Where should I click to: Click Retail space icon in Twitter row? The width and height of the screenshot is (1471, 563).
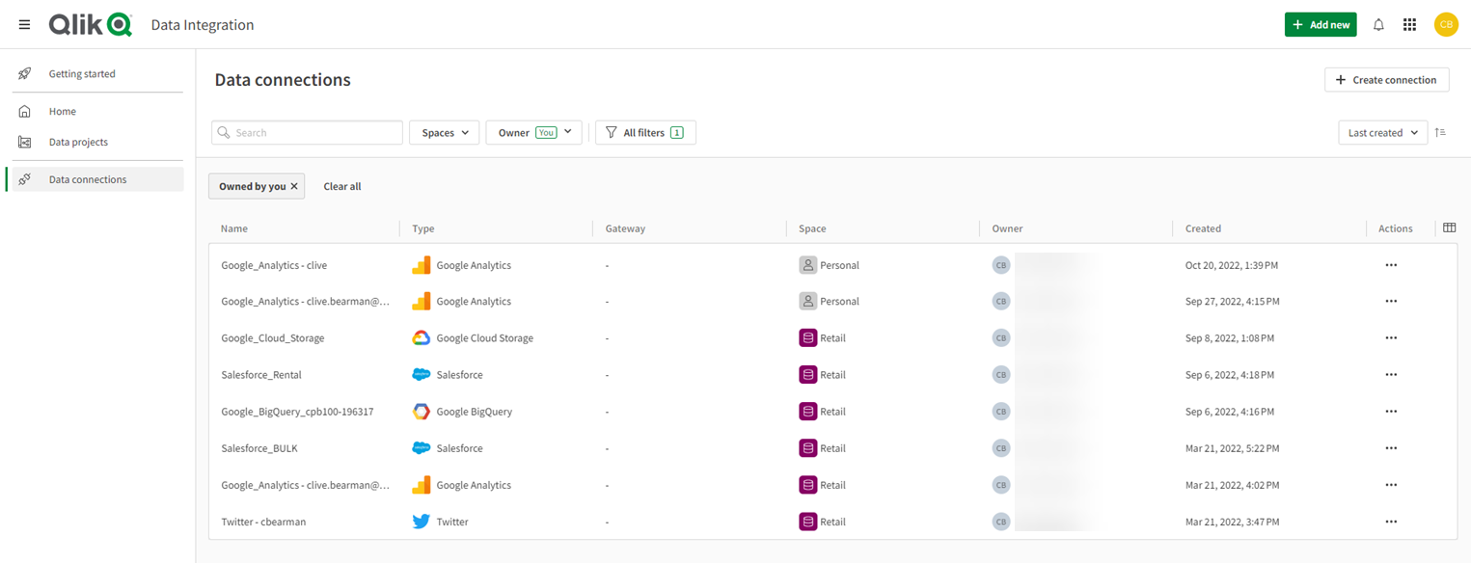808,522
